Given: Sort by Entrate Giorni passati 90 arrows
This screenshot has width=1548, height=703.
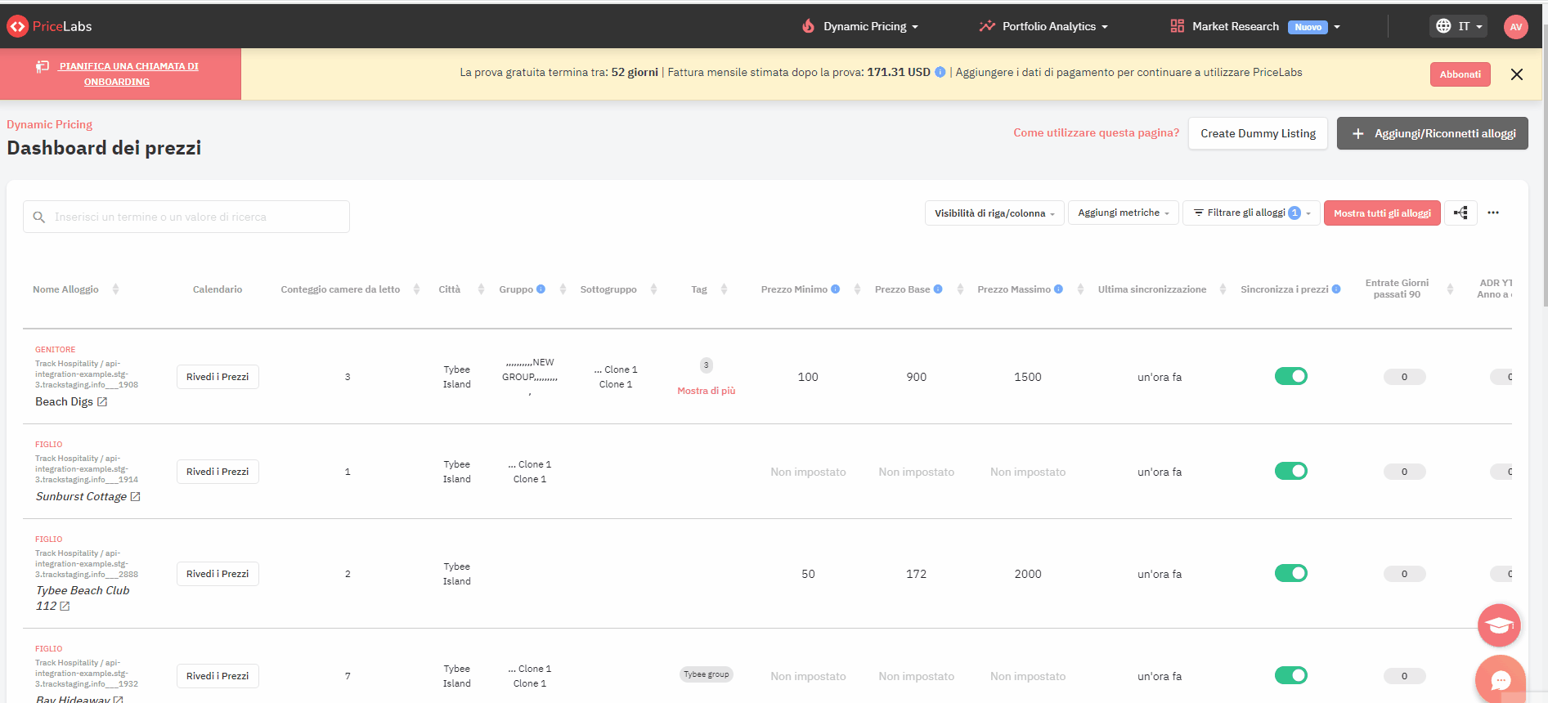Looking at the screenshot, I should (x=1450, y=289).
